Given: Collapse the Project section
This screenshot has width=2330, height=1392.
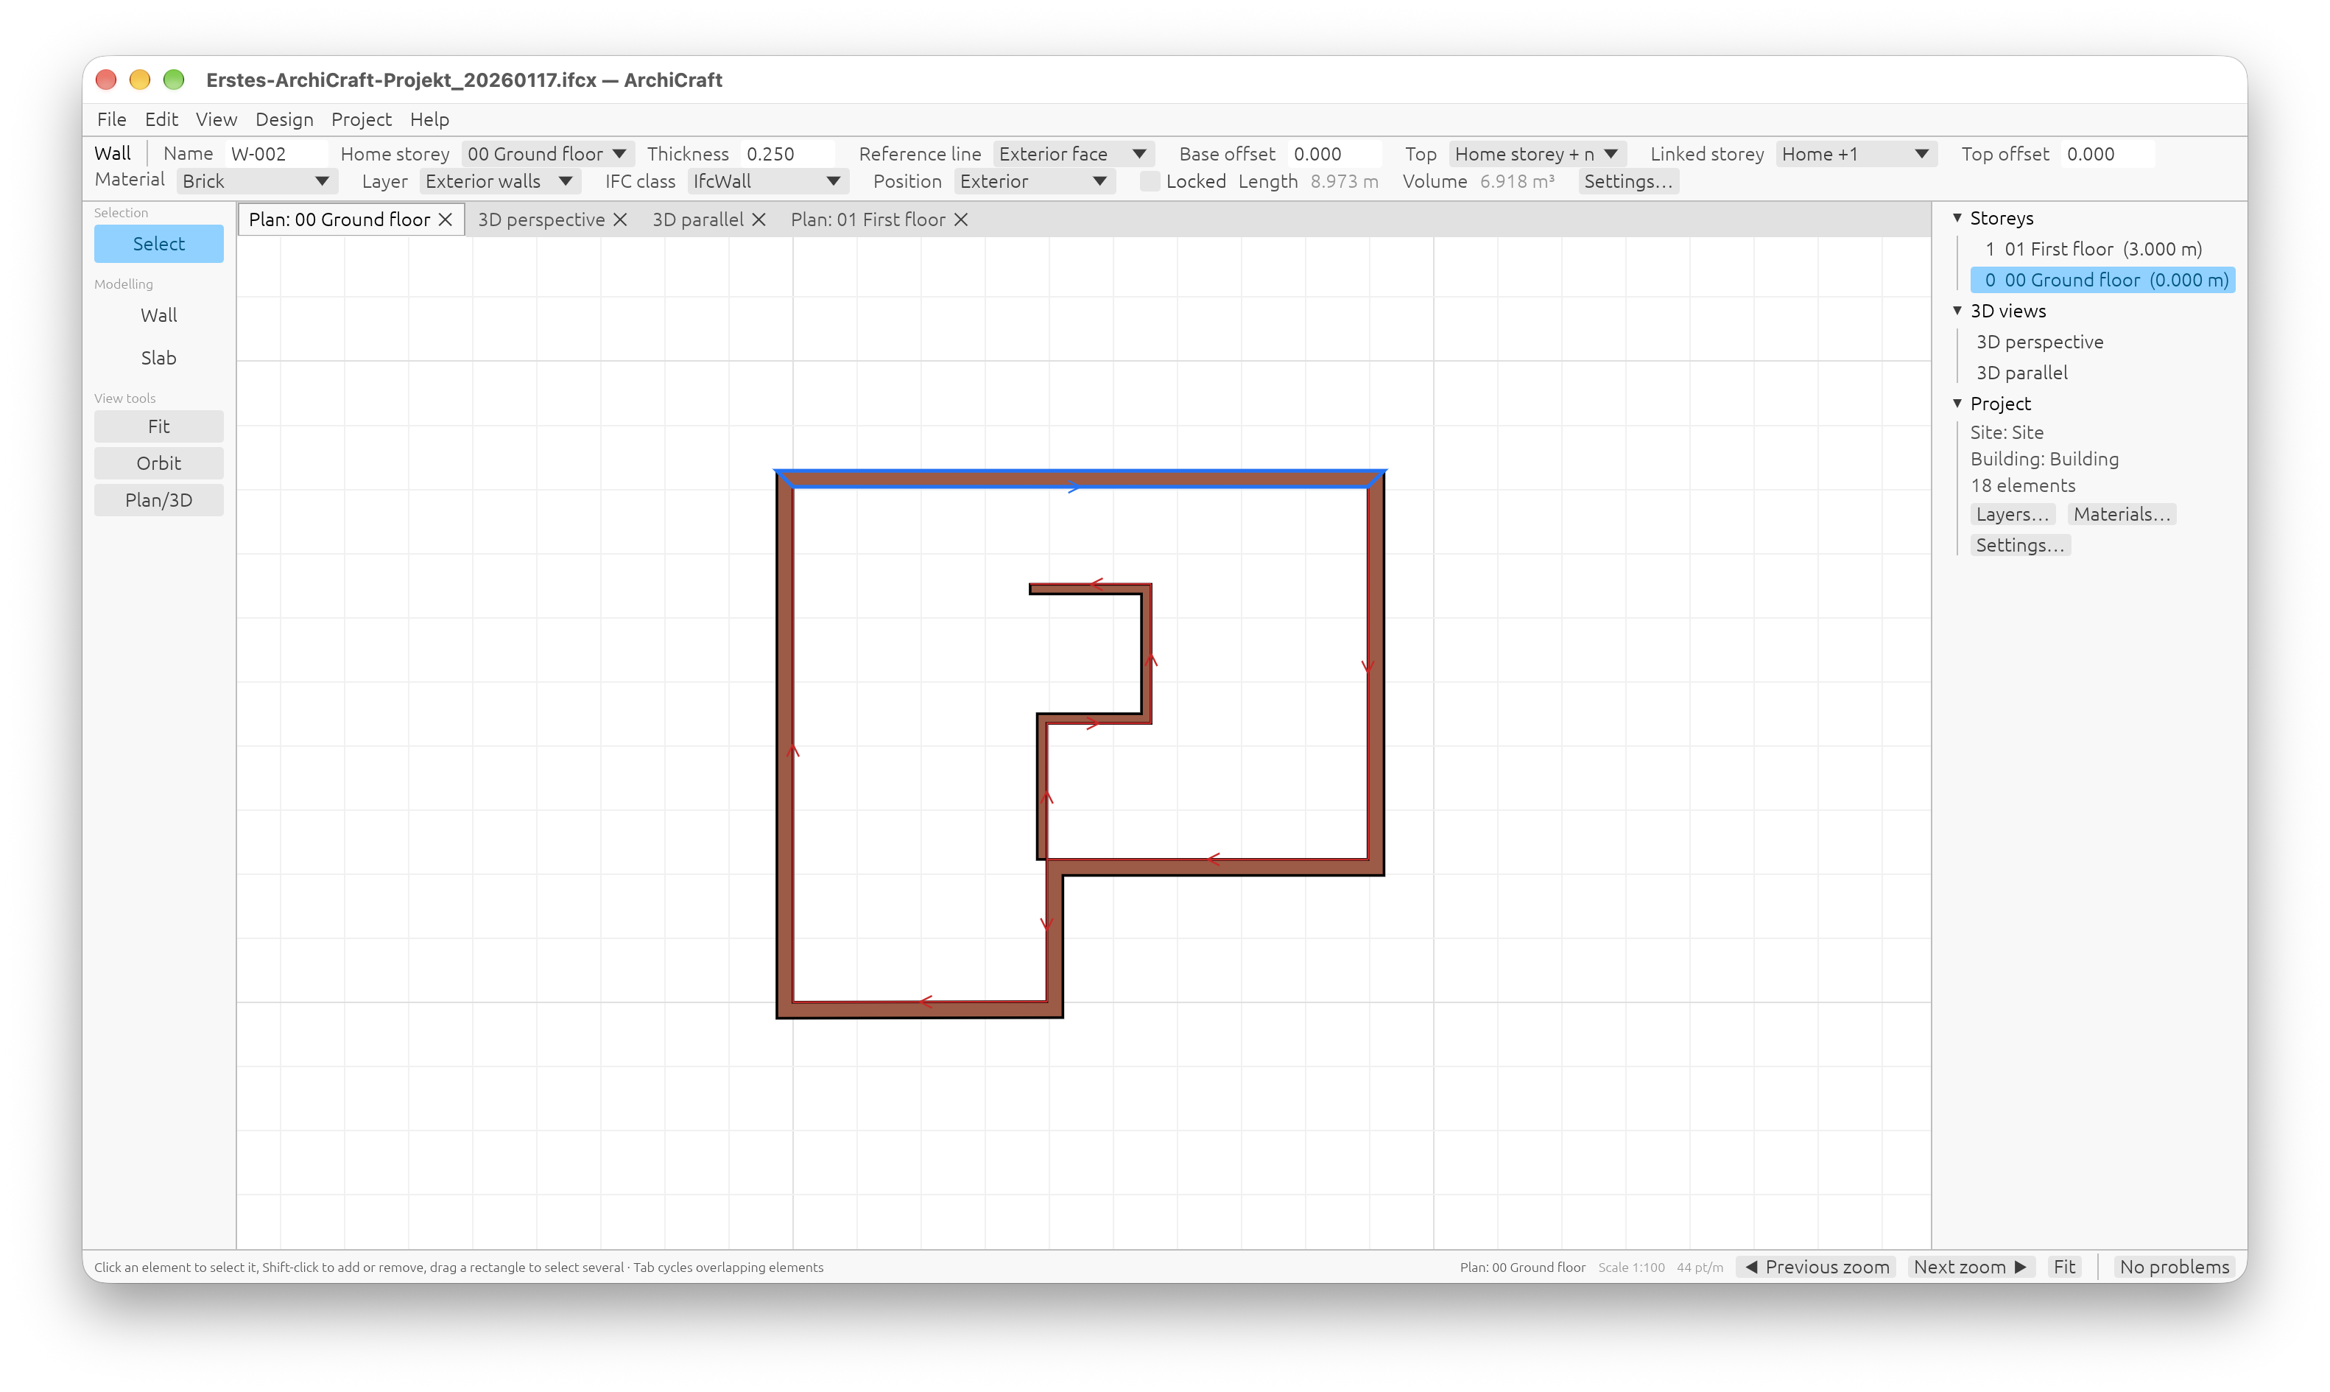Looking at the screenshot, I should click(x=1958, y=404).
